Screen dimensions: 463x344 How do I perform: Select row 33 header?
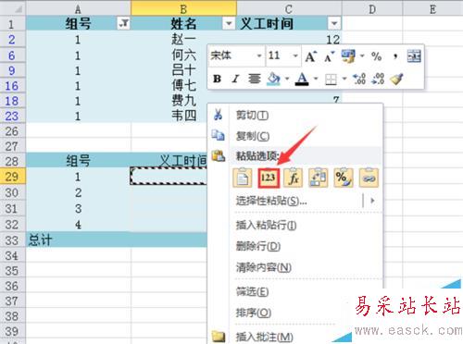click(x=12, y=240)
